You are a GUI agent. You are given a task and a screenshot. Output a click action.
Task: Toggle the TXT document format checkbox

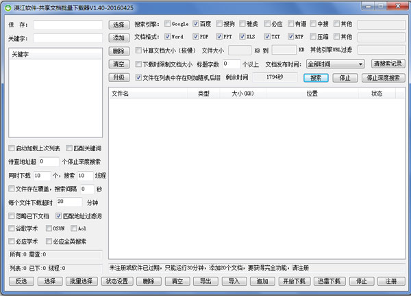(x=267, y=37)
